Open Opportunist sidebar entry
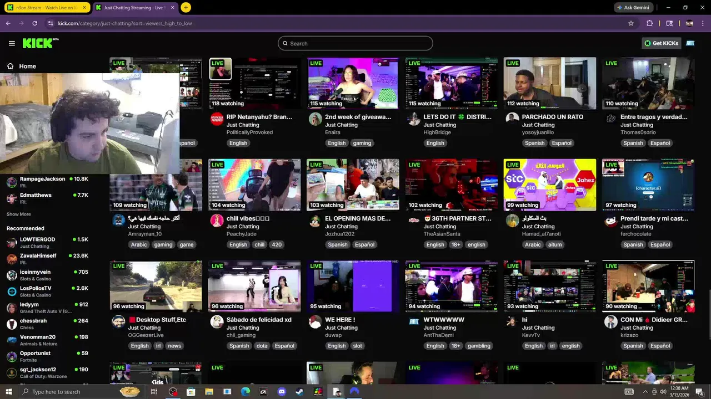Viewport: 711px width, 399px height. tap(47, 356)
